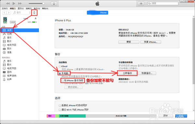The height and width of the screenshot is (124, 195).
Task: Click the rewind previous track button
Action: pos(8,4)
